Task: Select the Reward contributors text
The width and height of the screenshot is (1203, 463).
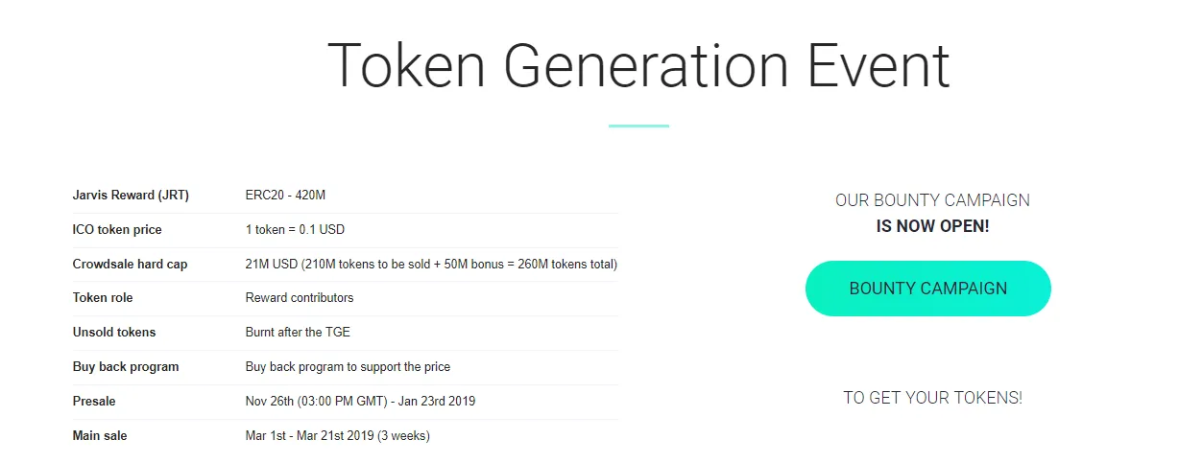Action: coord(300,298)
